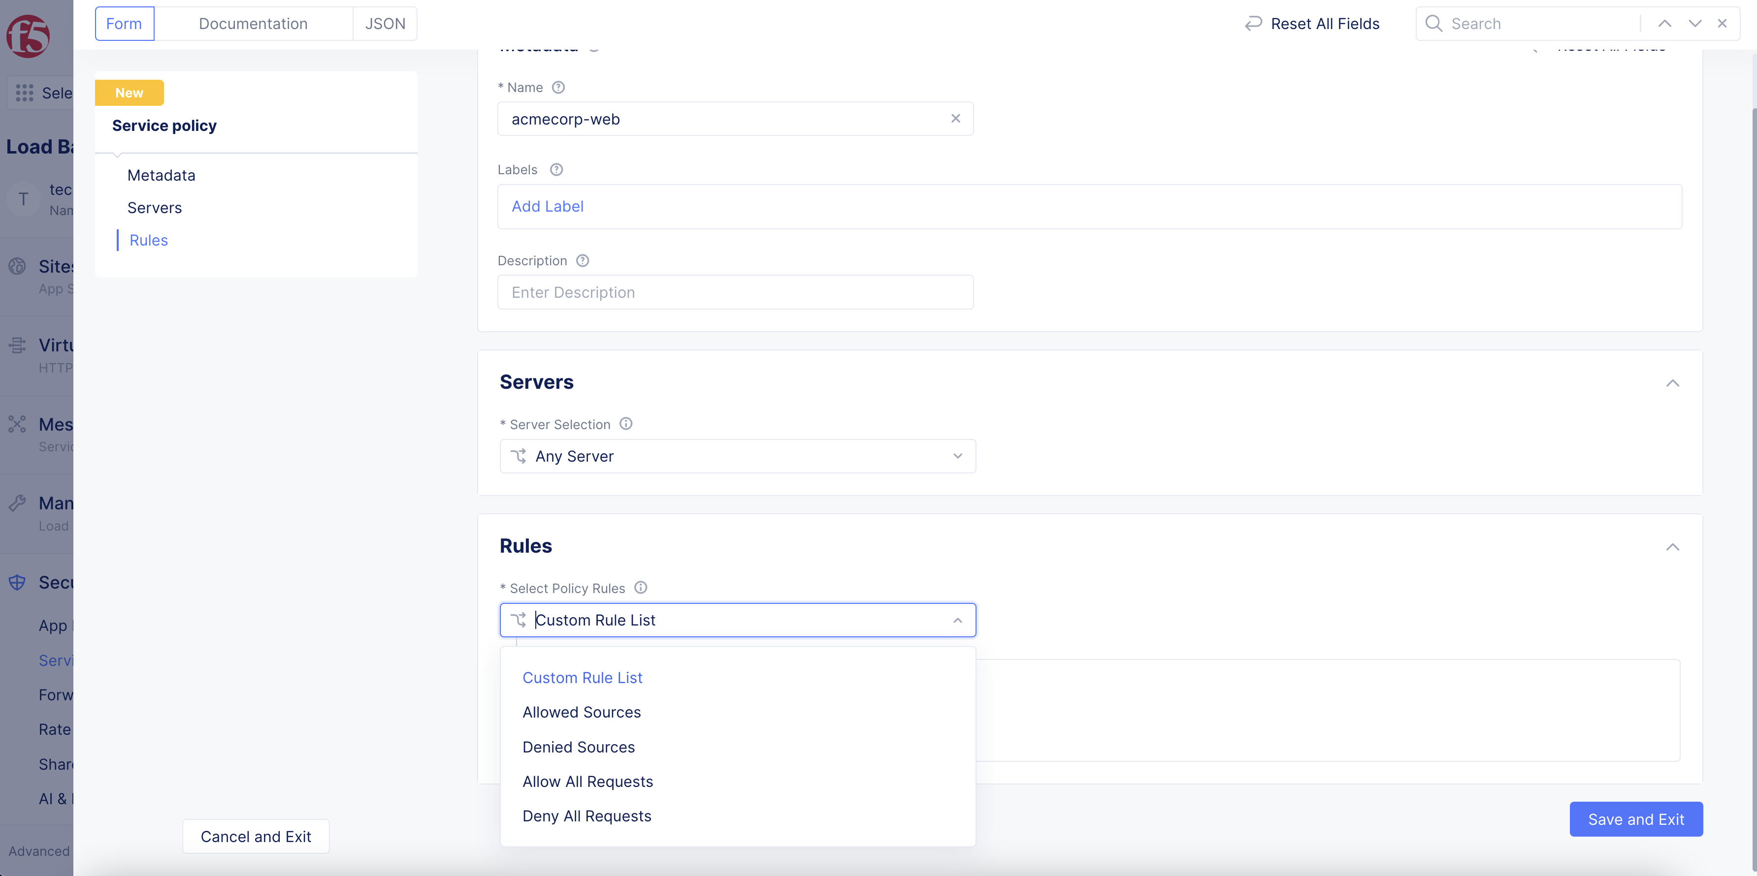1757x876 pixels.
Task: Collapse the Rules section chevron
Action: pos(1672,547)
